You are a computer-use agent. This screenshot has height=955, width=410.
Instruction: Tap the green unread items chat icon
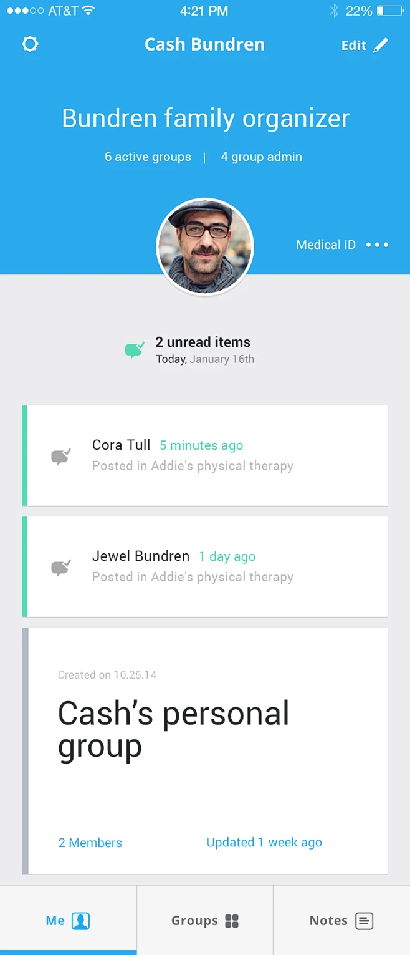tap(134, 349)
